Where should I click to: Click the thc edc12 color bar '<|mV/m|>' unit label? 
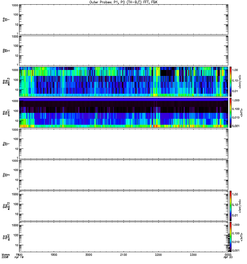pos(240,206)
